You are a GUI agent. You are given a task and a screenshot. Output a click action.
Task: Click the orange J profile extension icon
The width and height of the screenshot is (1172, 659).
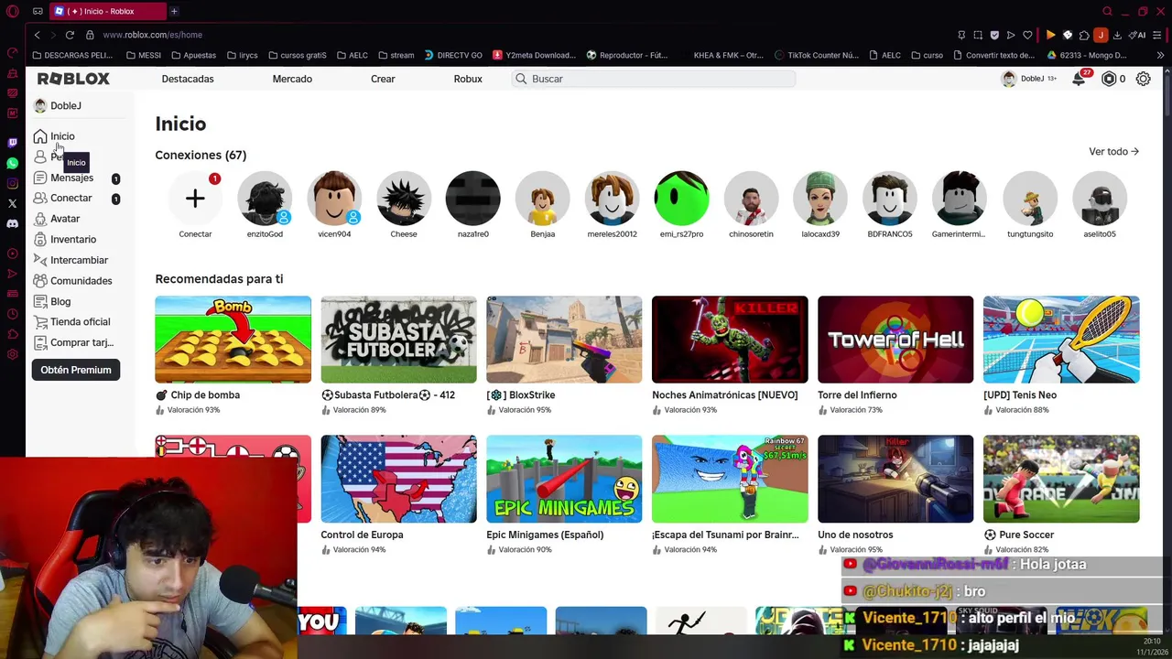[1101, 35]
